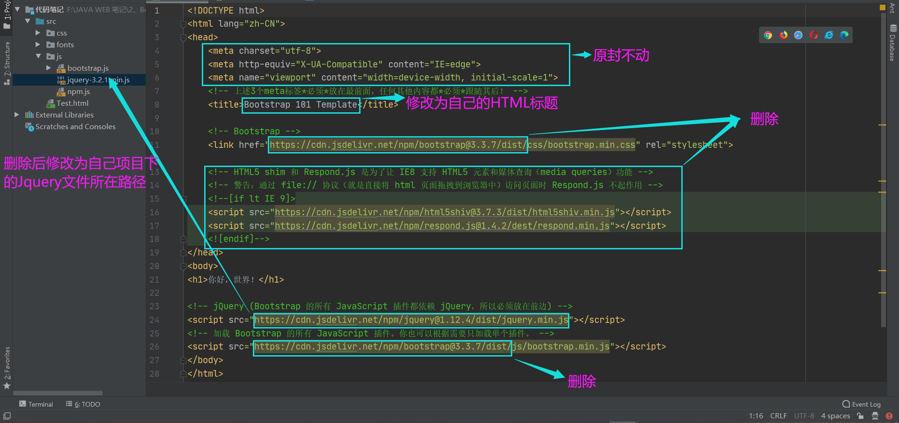899x423 pixels.
Task: Click the project panel horizontal scrollbar
Action: (58, 393)
